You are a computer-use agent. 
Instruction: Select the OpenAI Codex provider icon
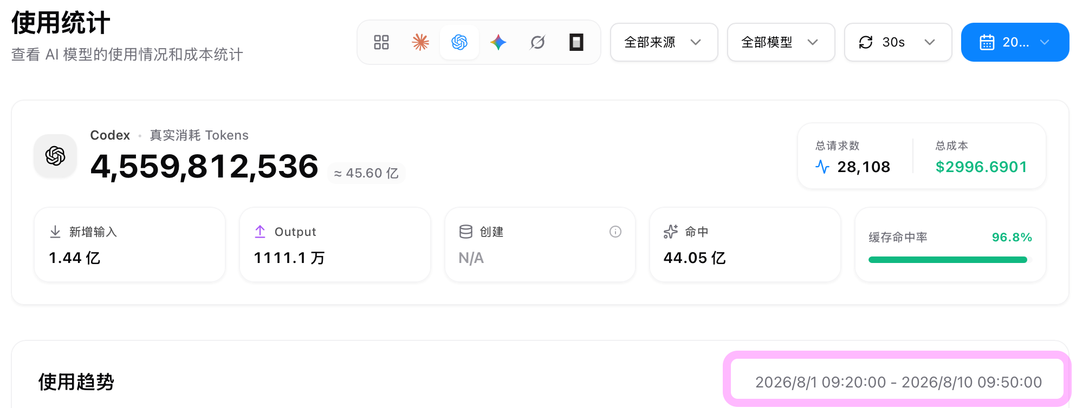[459, 42]
